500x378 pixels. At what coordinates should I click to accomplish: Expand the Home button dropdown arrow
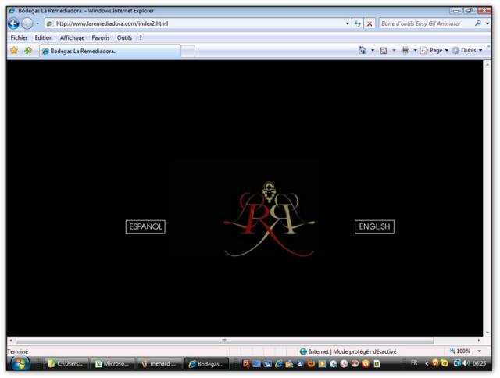pos(373,50)
